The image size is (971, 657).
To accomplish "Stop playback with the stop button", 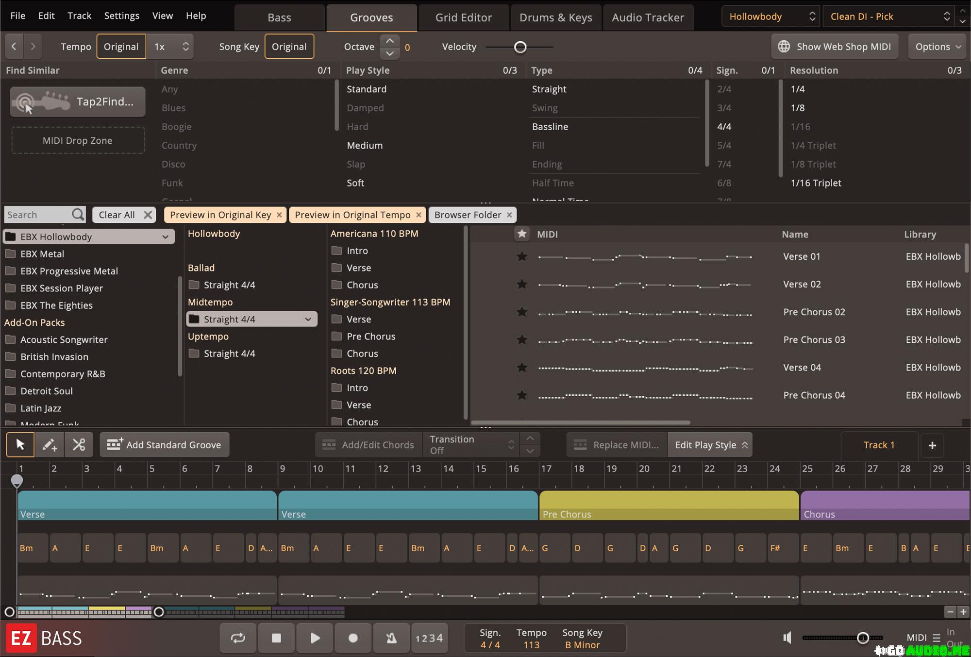I will (276, 638).
